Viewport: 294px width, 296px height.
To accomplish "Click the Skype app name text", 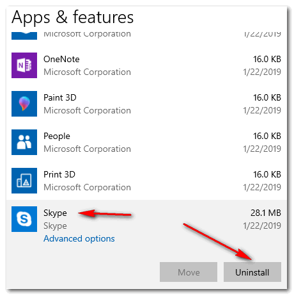I will pos(55,213).
